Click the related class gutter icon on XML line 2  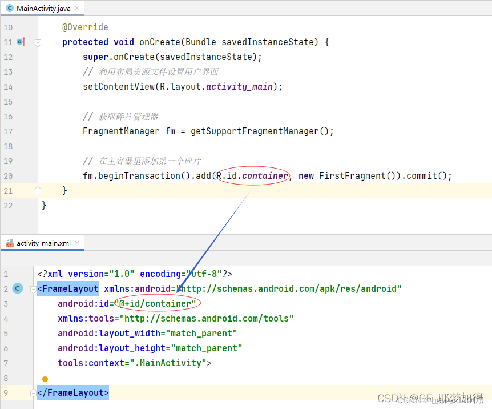(x=18, y=288)
